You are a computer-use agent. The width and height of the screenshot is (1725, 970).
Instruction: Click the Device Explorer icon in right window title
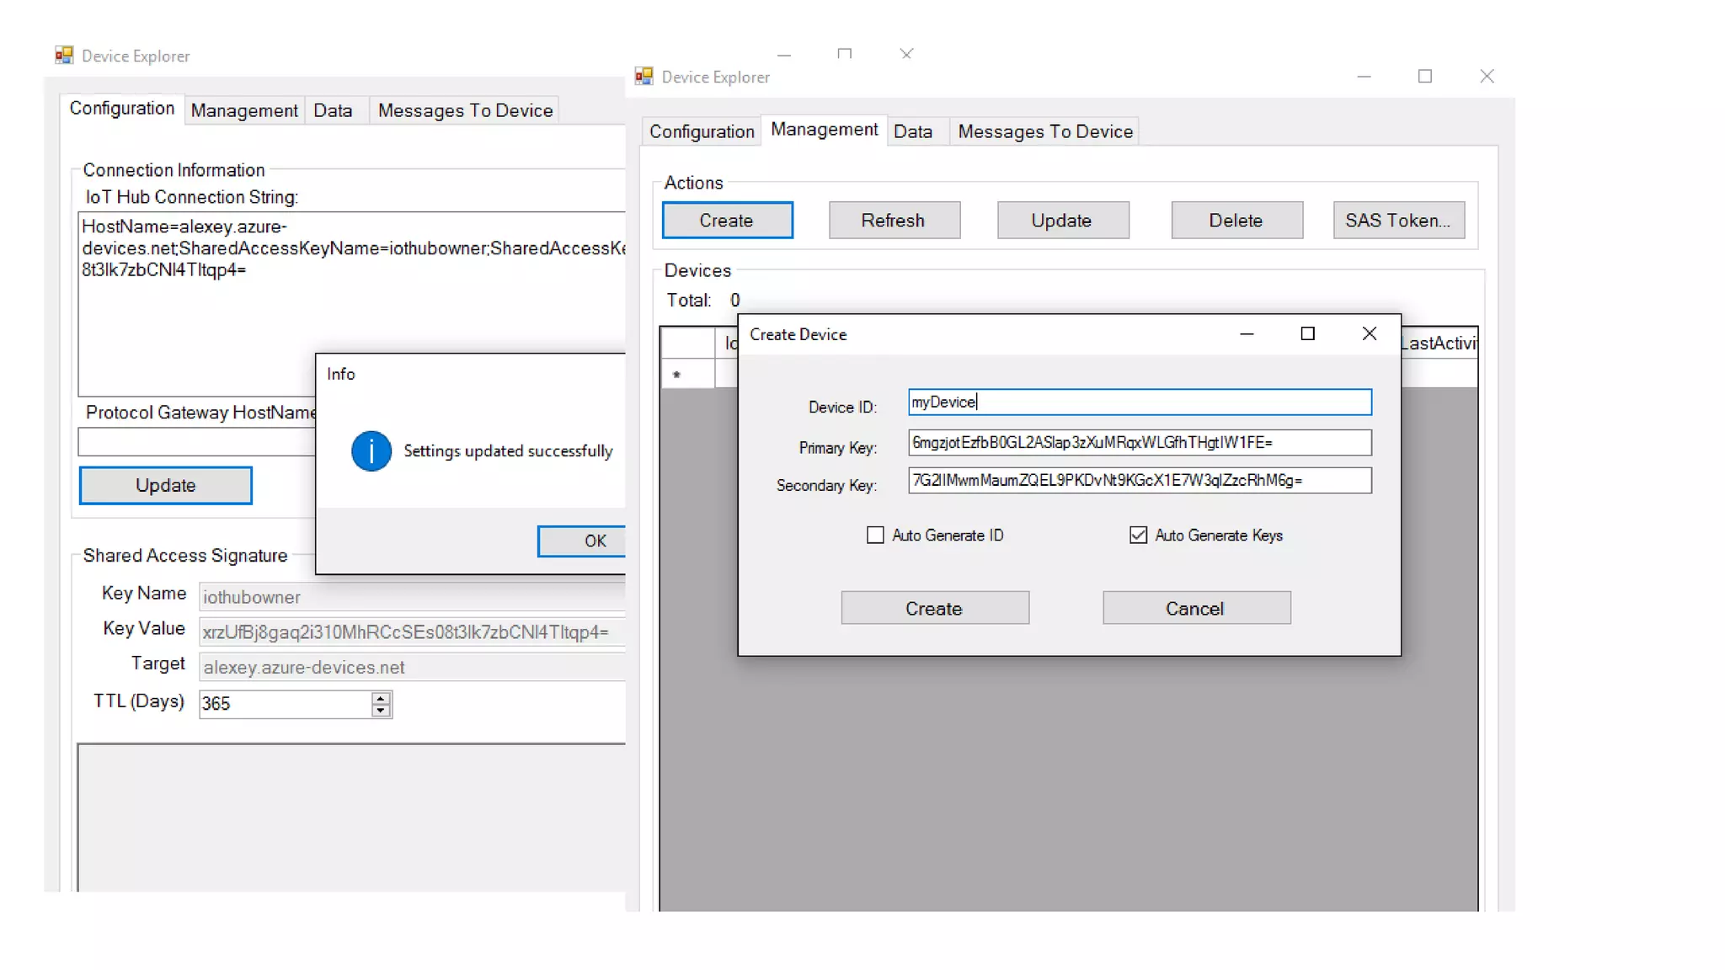pos(644,77)
